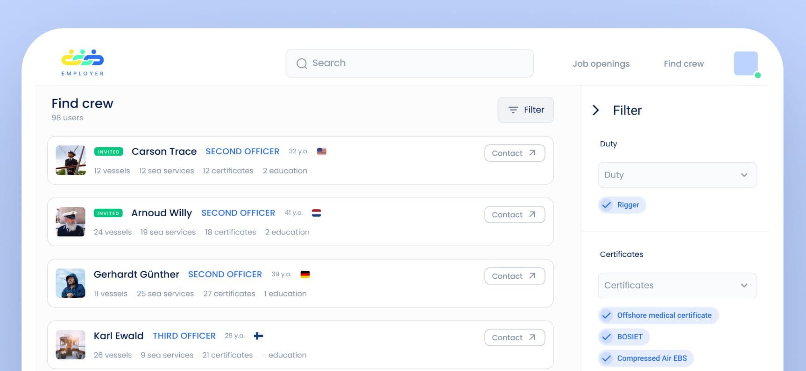Image resolution: width=806 pixels, height=371 pixels.
Task: Open the Duty dropdown
Action: 677,175
